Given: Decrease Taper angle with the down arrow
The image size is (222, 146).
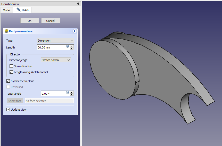Looking at the screenshot, I should coord(72,95).
